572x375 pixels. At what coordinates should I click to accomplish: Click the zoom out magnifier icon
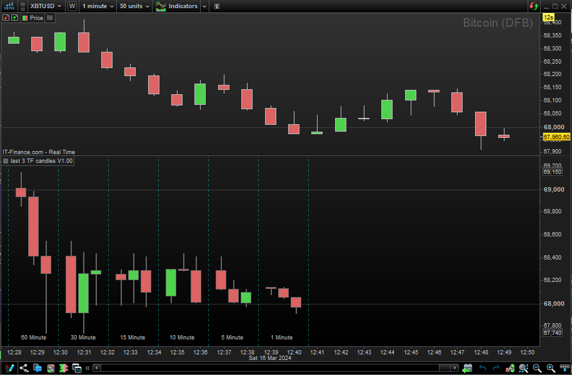coord(537,368)
